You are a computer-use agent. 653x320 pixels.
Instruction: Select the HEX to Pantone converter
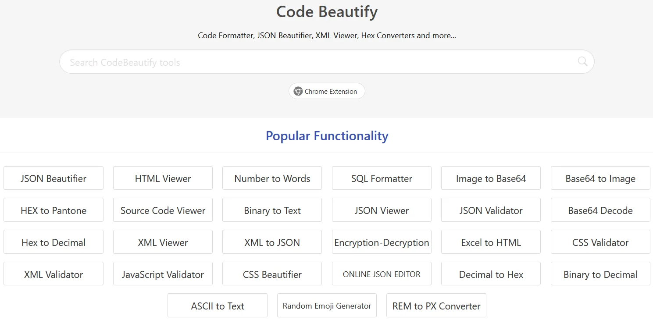pyautogui.click(x=54, y=210)
